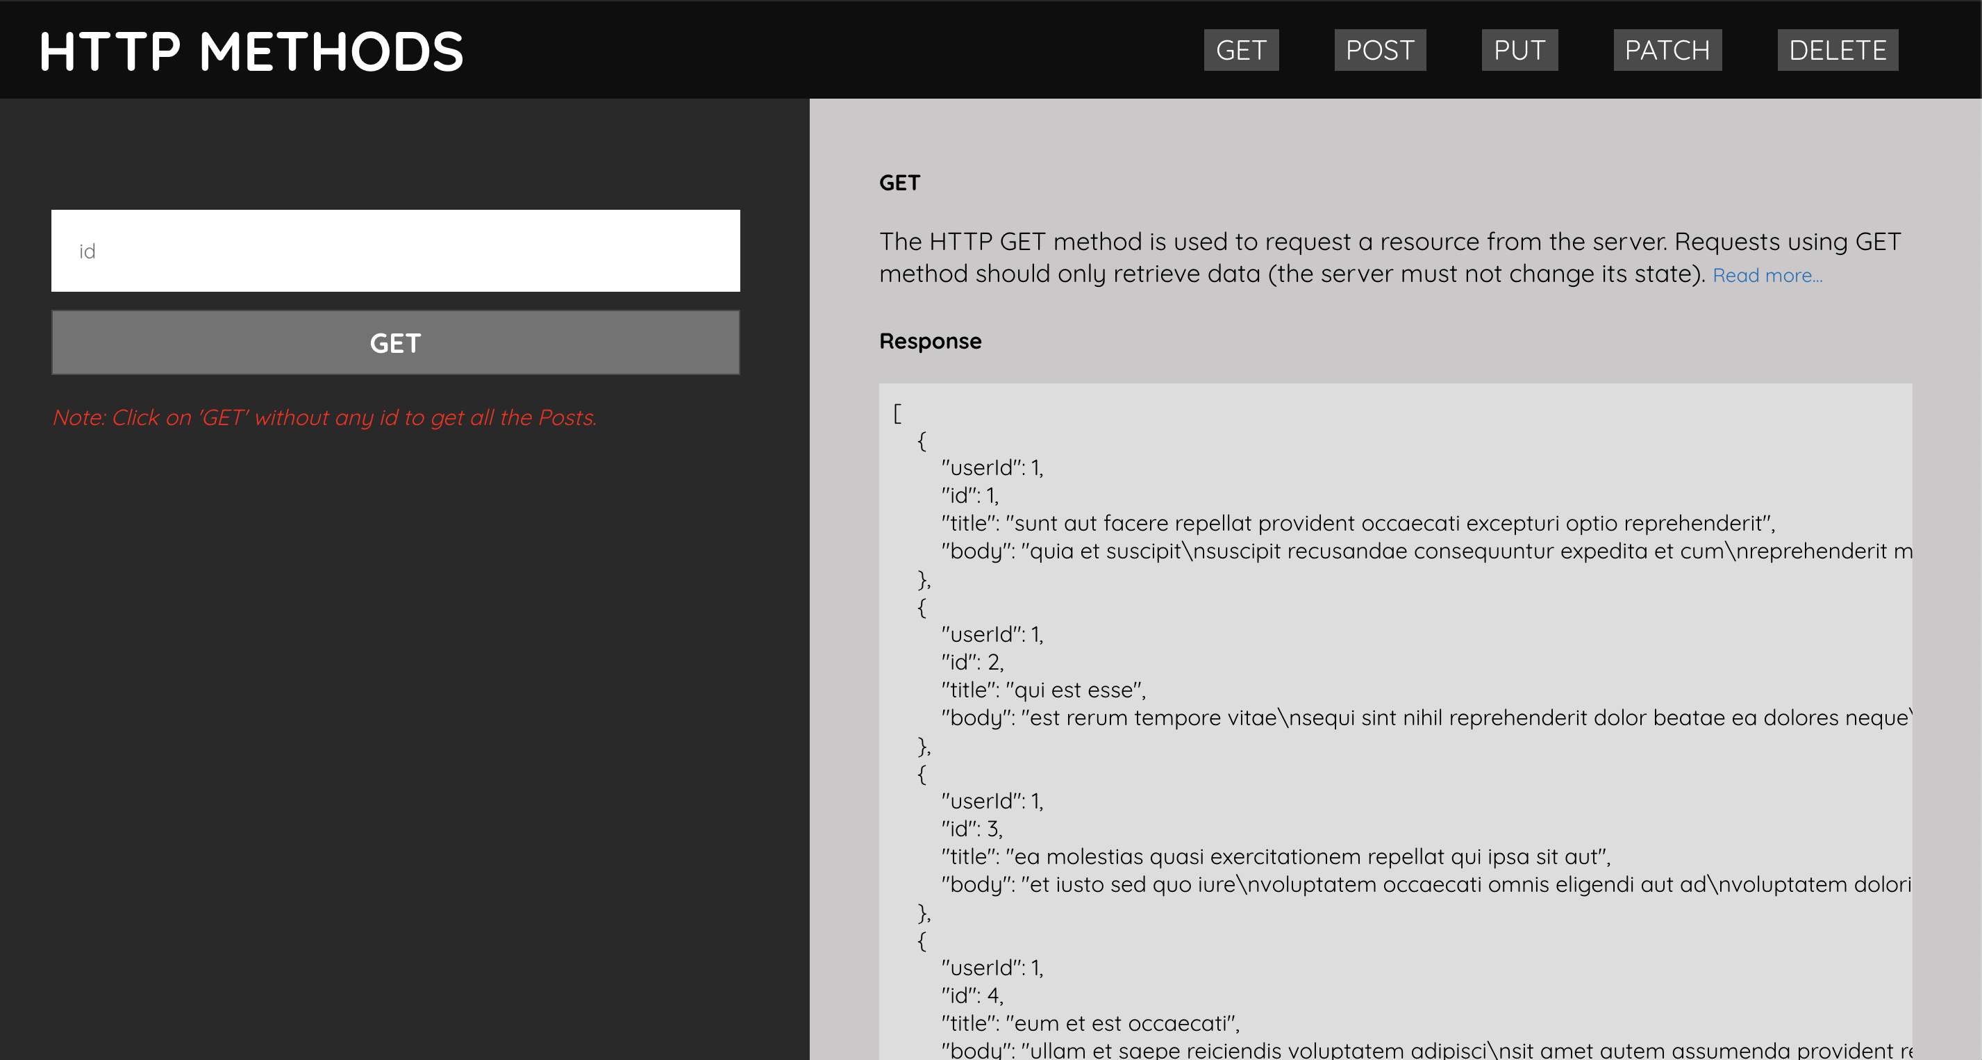Click the id input field

tap(395, 251)
